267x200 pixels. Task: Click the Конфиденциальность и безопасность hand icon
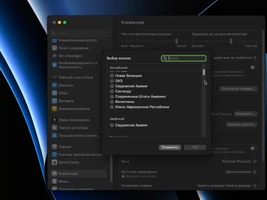pos(54,65)
